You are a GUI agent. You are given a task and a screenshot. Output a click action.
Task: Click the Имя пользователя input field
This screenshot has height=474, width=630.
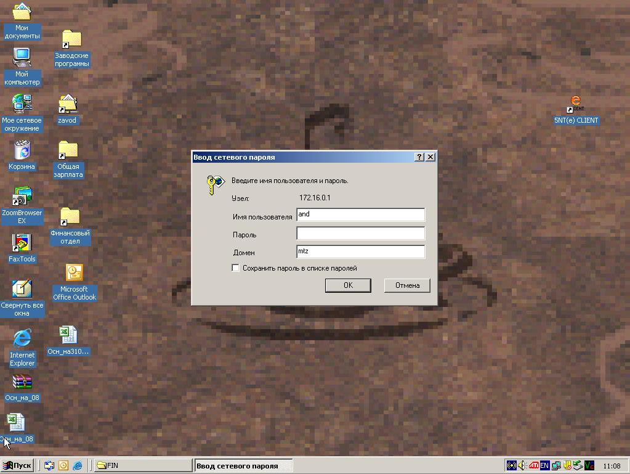[x=360, y=215]
